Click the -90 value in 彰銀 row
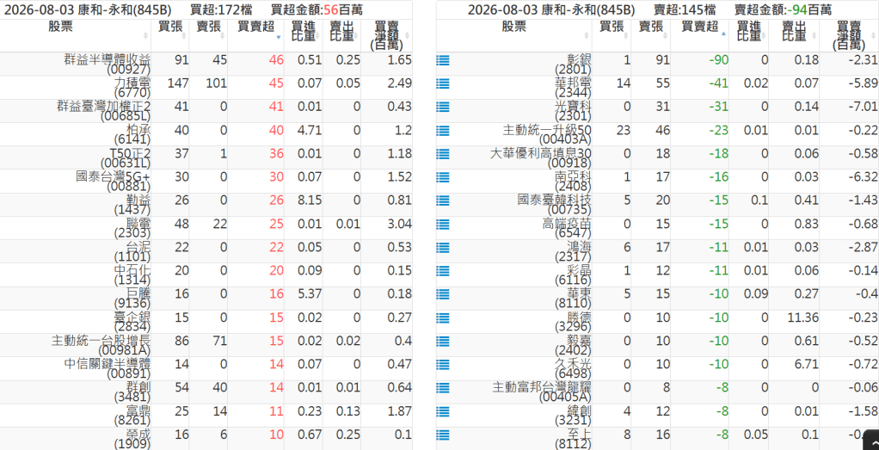 717,60
